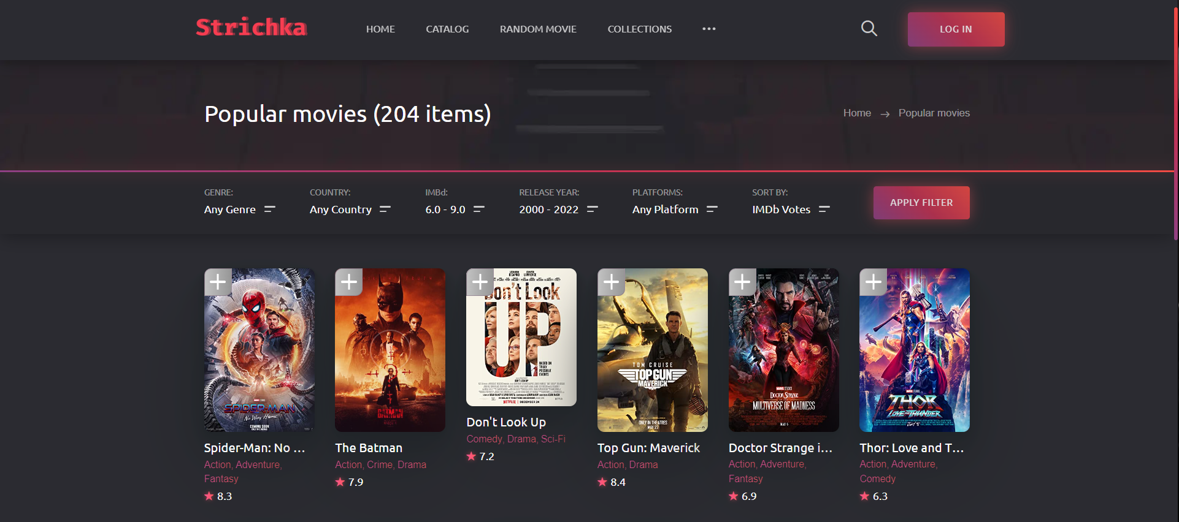Click the Apply Filter button

[x=921, y=203]
